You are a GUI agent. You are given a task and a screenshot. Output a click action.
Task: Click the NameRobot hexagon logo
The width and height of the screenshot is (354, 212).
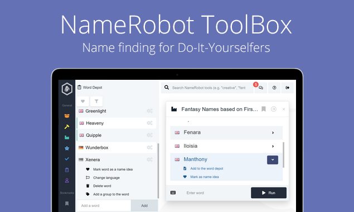(x=67, y=89)
